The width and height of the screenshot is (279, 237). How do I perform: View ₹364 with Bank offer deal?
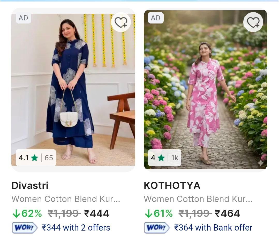[213, 228]
